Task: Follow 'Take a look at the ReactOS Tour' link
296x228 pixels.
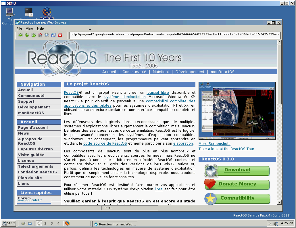Action: [226, 149]
